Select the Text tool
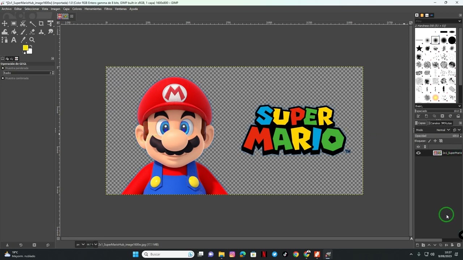This screenshot has height=260, width=463. (14, 40)
